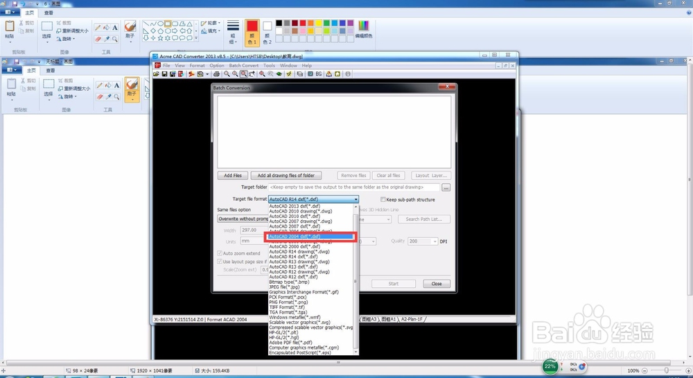Choose Encapsulated PostScript(*.eps) from format list
693x378 pixels.
click(x=299, y=353)
